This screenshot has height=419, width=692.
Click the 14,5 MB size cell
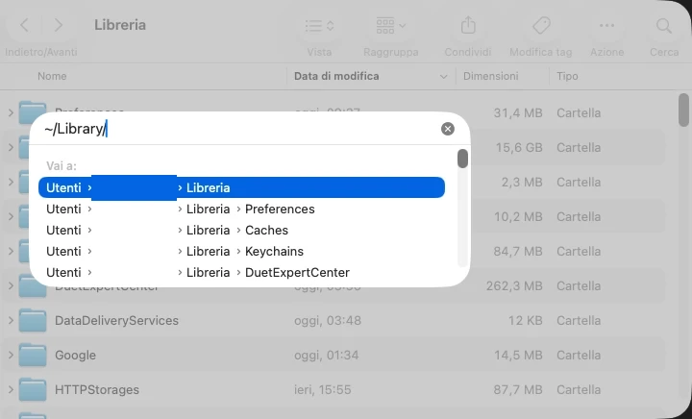tap(518, 355)
